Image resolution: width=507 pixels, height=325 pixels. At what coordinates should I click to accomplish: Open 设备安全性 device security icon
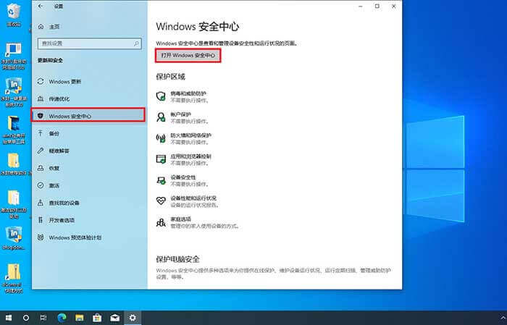click(x=161, y=180)
